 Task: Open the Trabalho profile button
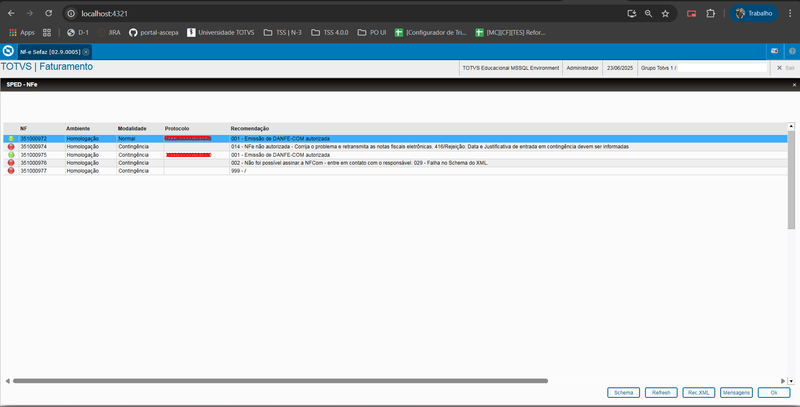tap(754, 13)
